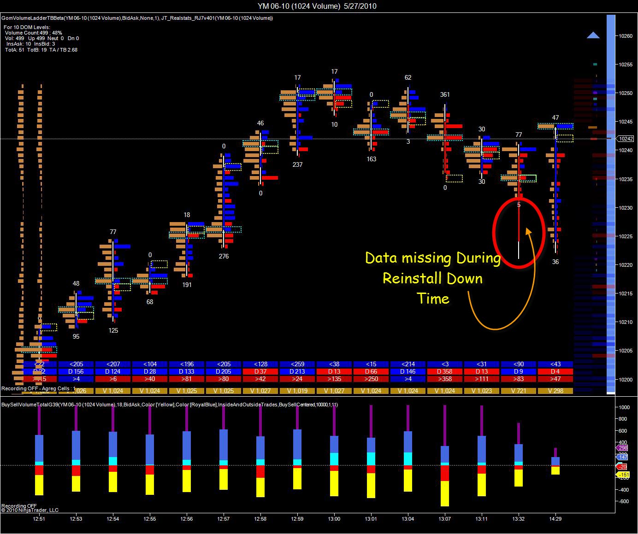This screenshot has width=638, height=534.
Task: Click the 10242 current price marker
Action: click(625, 139)
